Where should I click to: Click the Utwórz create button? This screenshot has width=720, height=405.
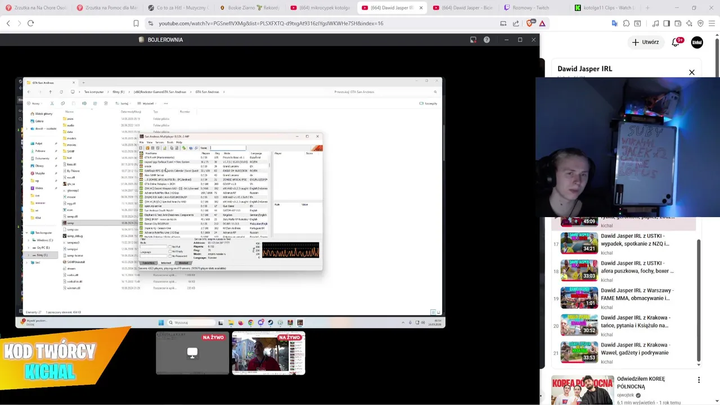[x=645, y=42]
